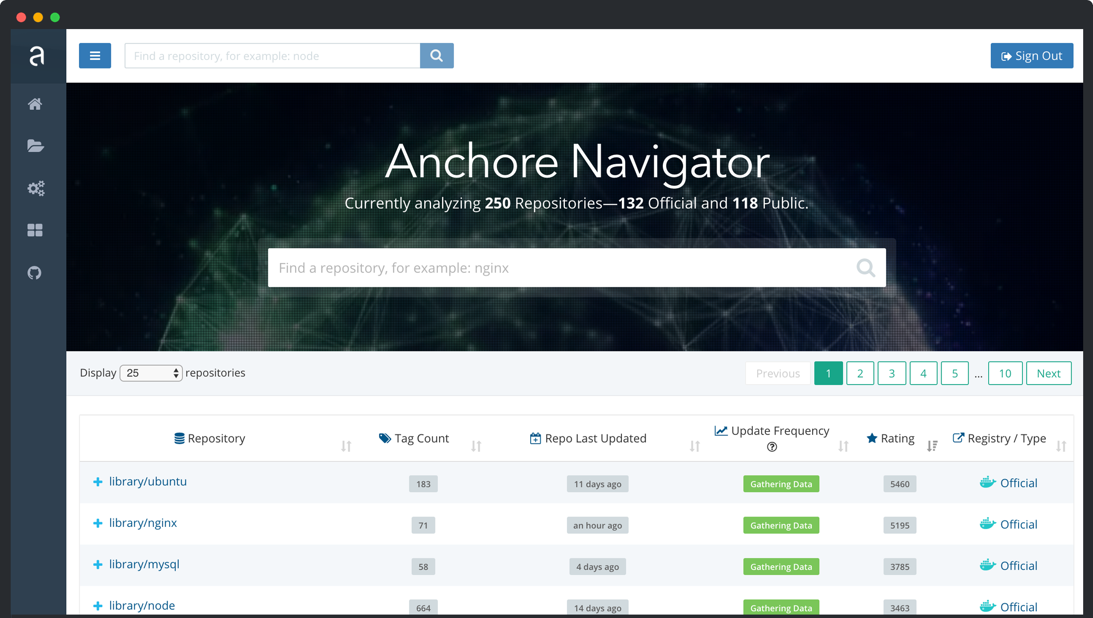Viewport: 1093px width, 618px height.
Task: Click the Sign Out button
Action: point(1032,56)
